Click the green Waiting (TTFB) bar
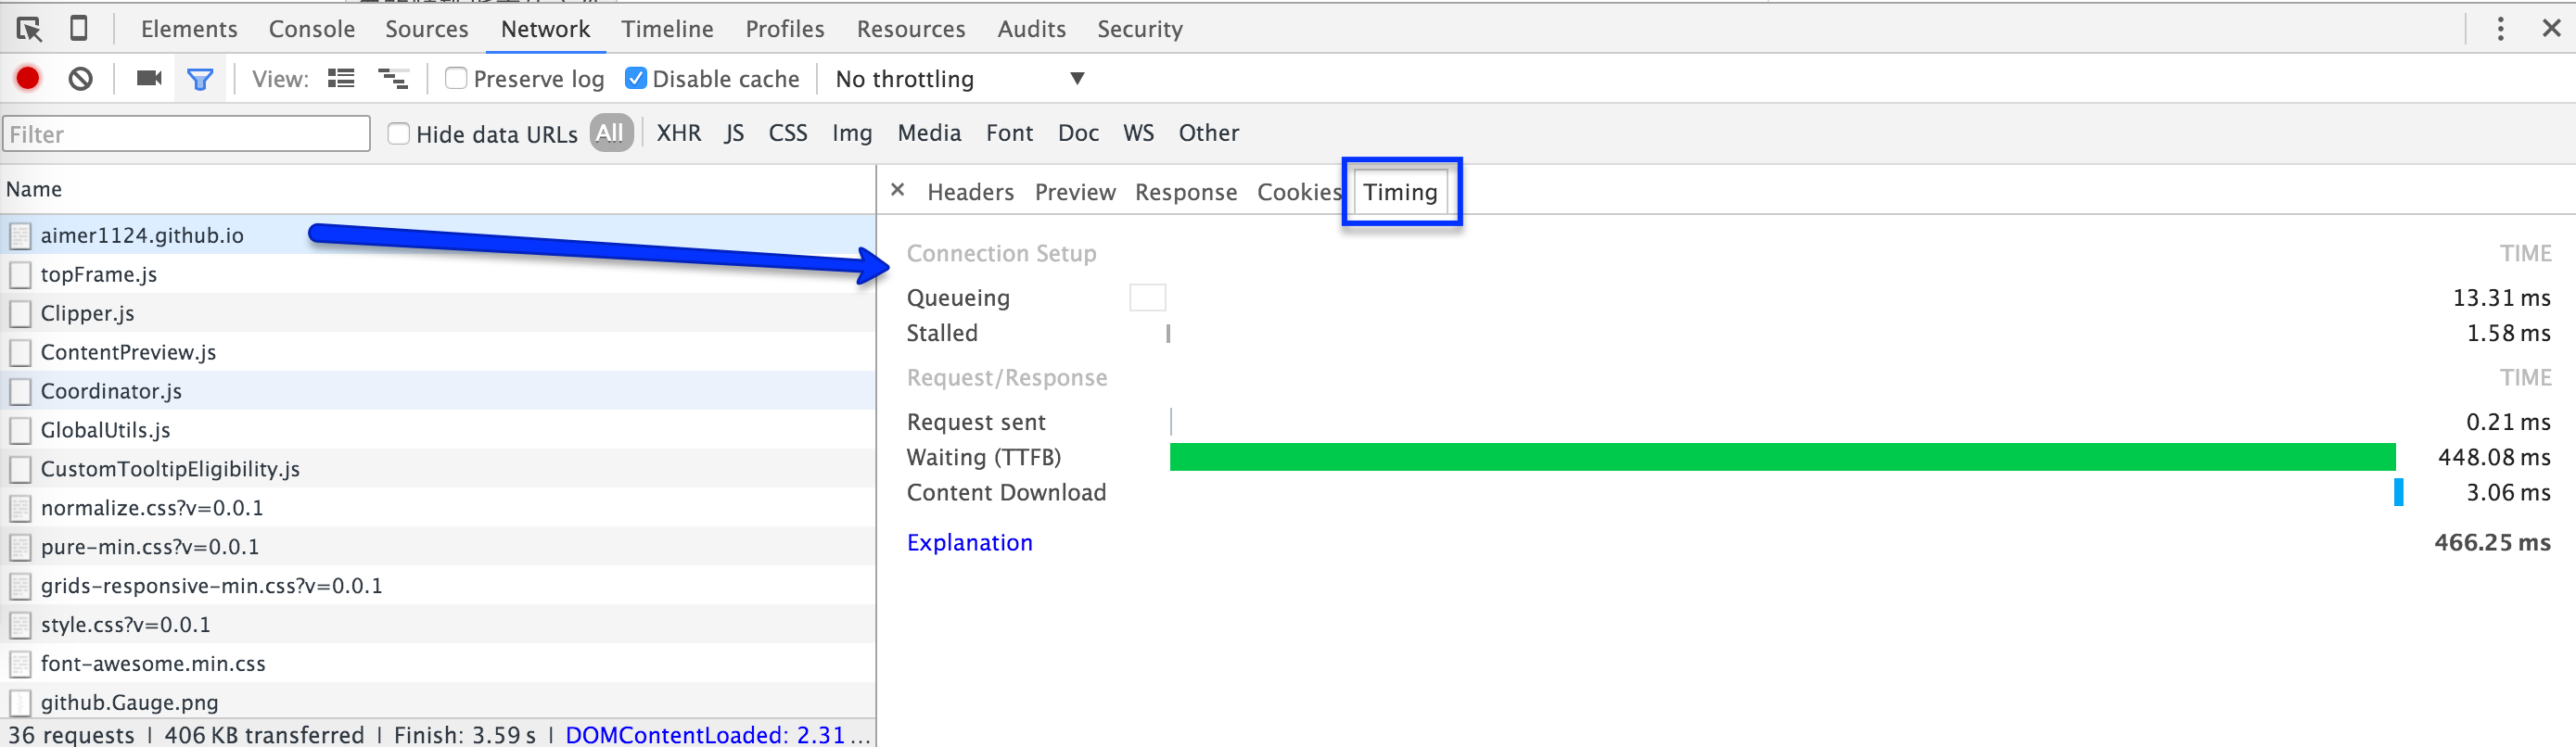The image size is (2576, 747). click(1781, 458)
